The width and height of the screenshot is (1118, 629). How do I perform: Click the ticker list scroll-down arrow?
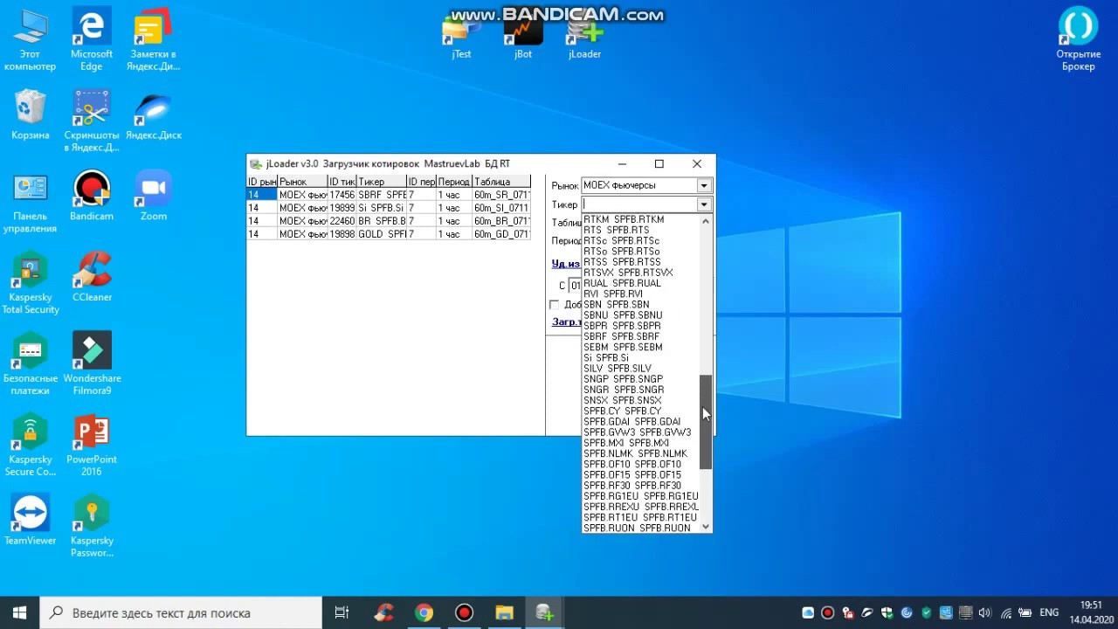coord(706,527)
